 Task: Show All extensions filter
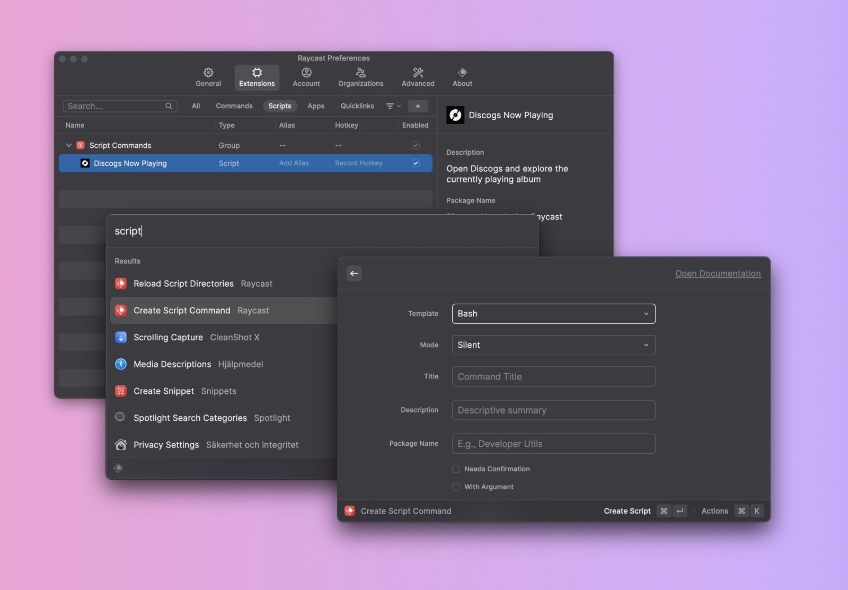coord(196,106)
